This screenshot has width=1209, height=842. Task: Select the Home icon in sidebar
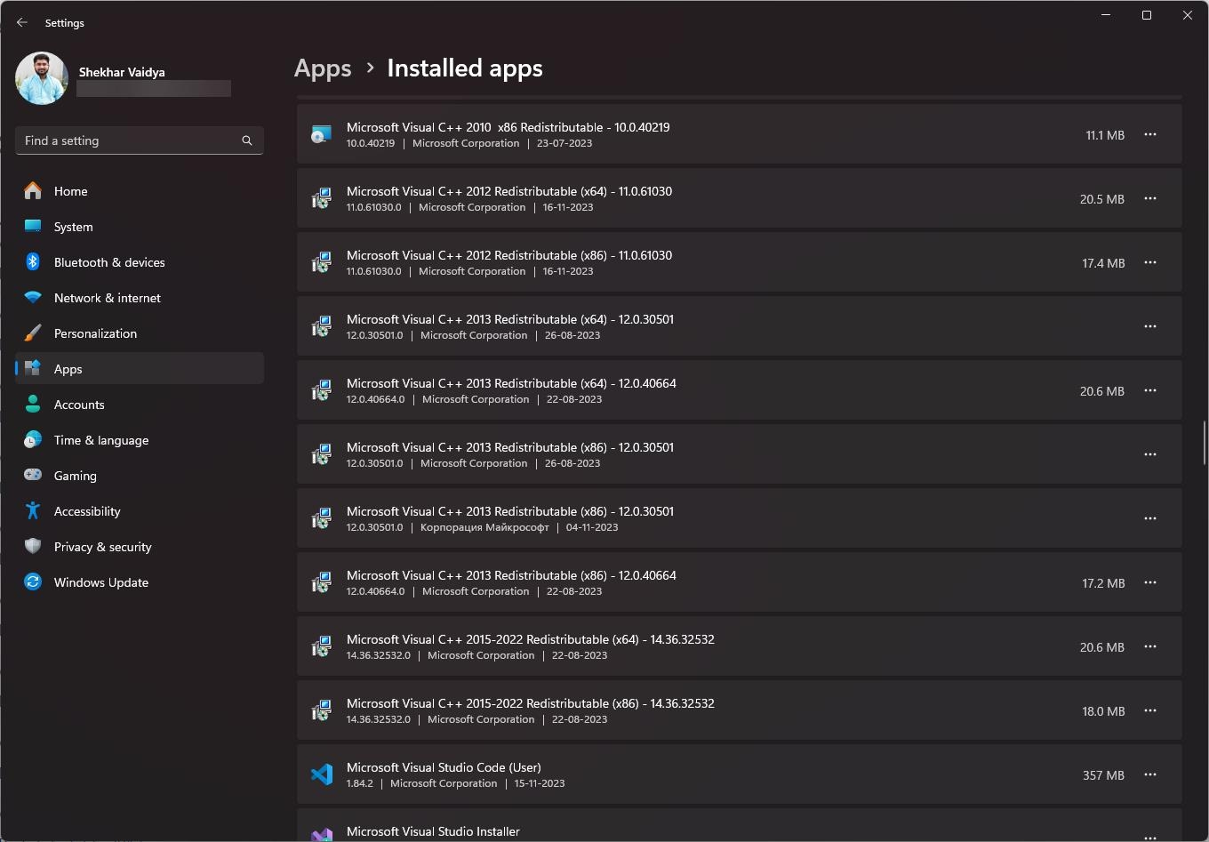tap(33, 190)
